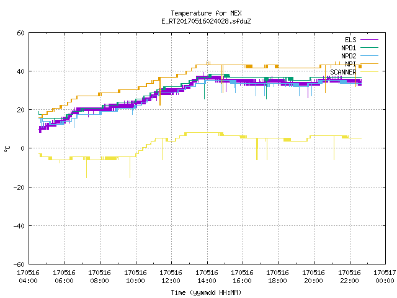Click the y-axis label 40
The height and width of the screenshot is (298, 397).
pyautogui.click(x=20, y=71)
